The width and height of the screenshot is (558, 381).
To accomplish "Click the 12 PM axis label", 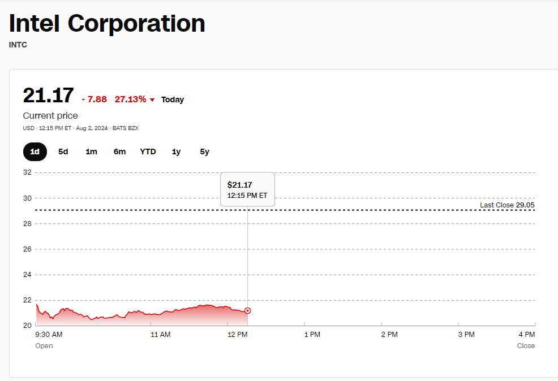I will click(x=237, y=335).
